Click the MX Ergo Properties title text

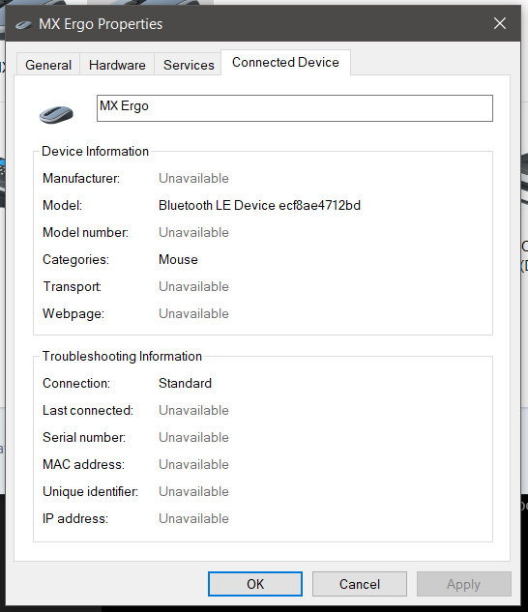tap(101, 24)
